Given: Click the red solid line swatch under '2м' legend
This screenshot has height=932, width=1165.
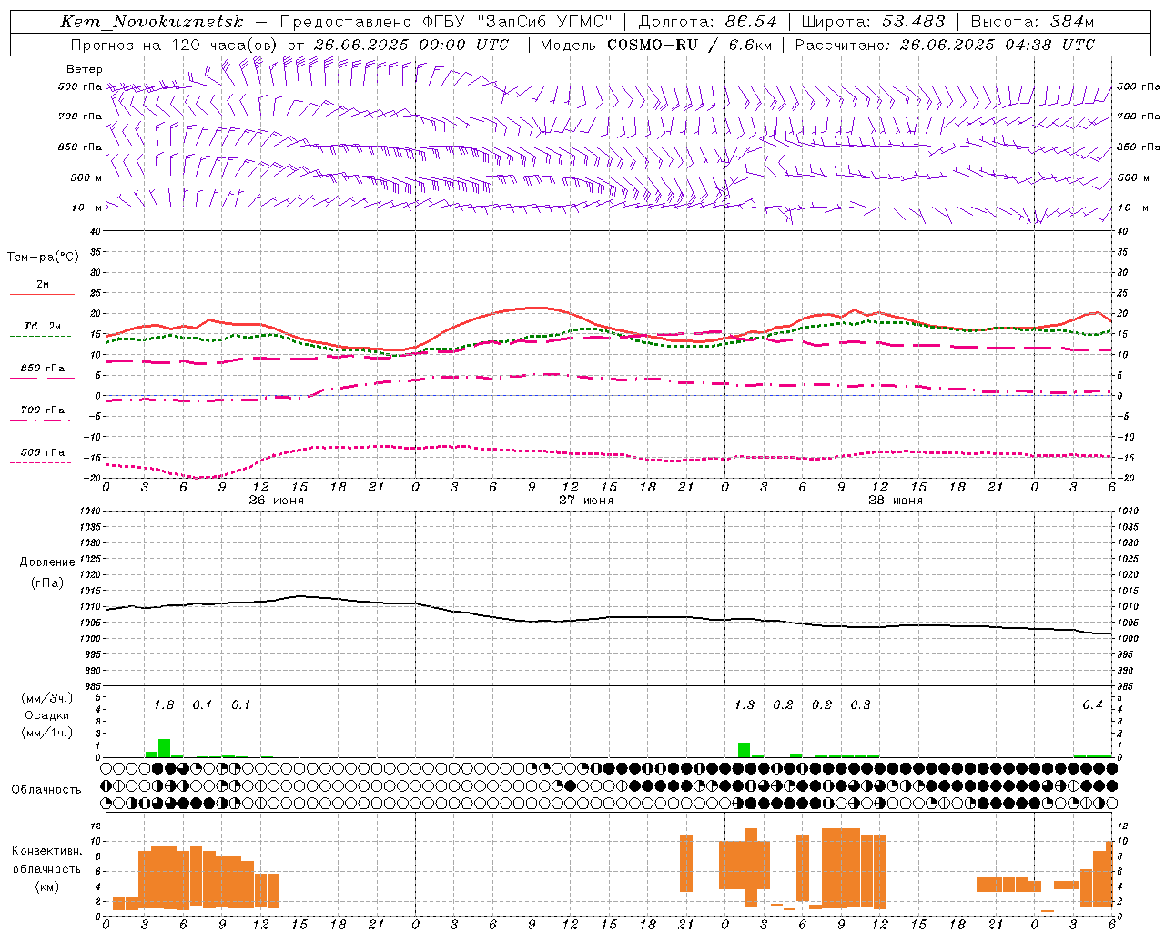Looking at the screenshot, I should coord(42,295).
